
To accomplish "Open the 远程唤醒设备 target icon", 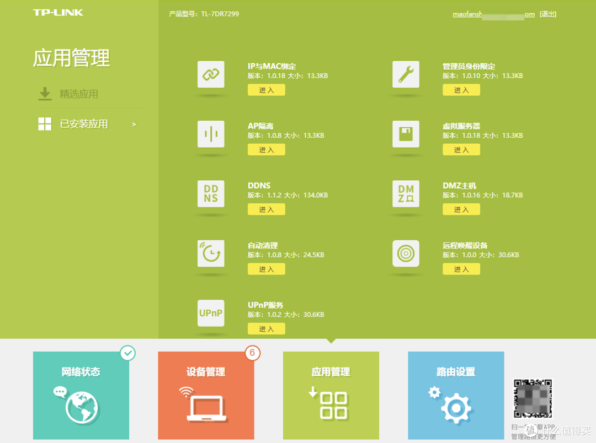I will click(406, 253).
